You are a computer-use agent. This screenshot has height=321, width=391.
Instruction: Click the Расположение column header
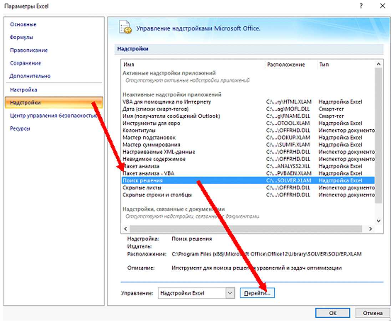[x=286, y=64]
